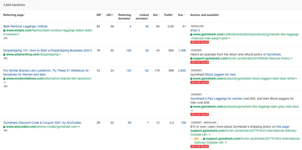Click lock icon before Returns-Policy support.gymshark.com URL
Image resolution: width=302 pixels, height=150 pixels.
click(x=191, y=59)
